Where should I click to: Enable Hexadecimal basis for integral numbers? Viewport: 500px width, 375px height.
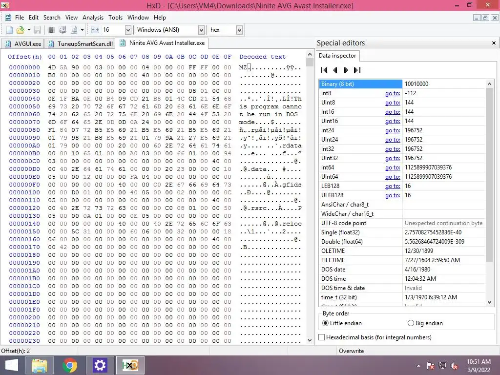(x=375, y=337)
